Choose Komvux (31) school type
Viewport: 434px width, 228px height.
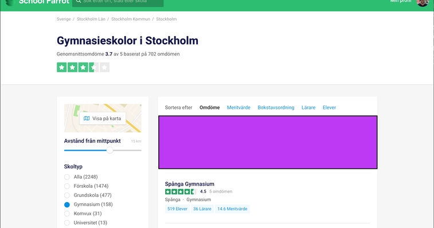pyautogui.click(x=67, y=214)
